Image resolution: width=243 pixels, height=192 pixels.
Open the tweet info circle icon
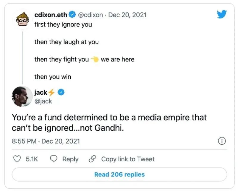(222, 141)
